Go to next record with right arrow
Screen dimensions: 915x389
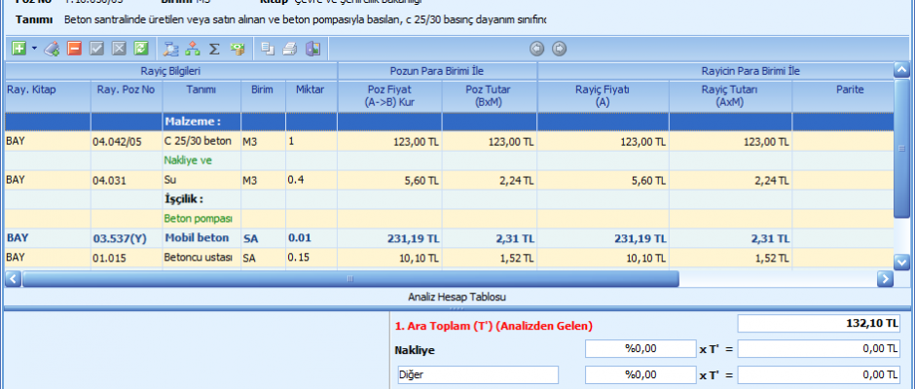558,48
